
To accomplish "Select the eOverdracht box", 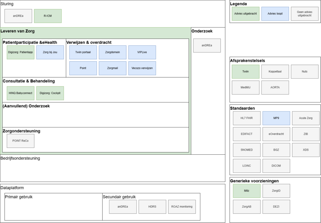I will tap(276, 134).
